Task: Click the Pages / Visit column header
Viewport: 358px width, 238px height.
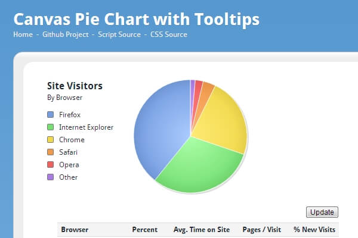Action: (x=262, y=230)
